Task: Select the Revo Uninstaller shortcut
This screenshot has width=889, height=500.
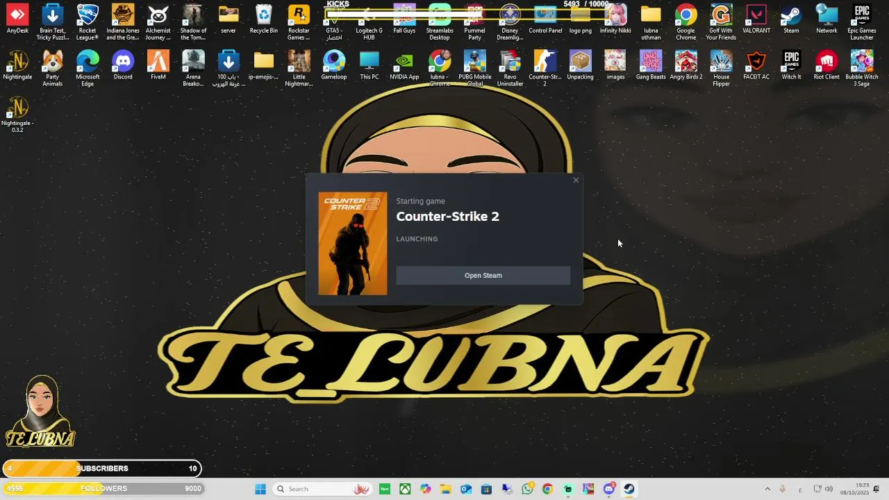Action: pyautogui.click(x=510, y=69)
